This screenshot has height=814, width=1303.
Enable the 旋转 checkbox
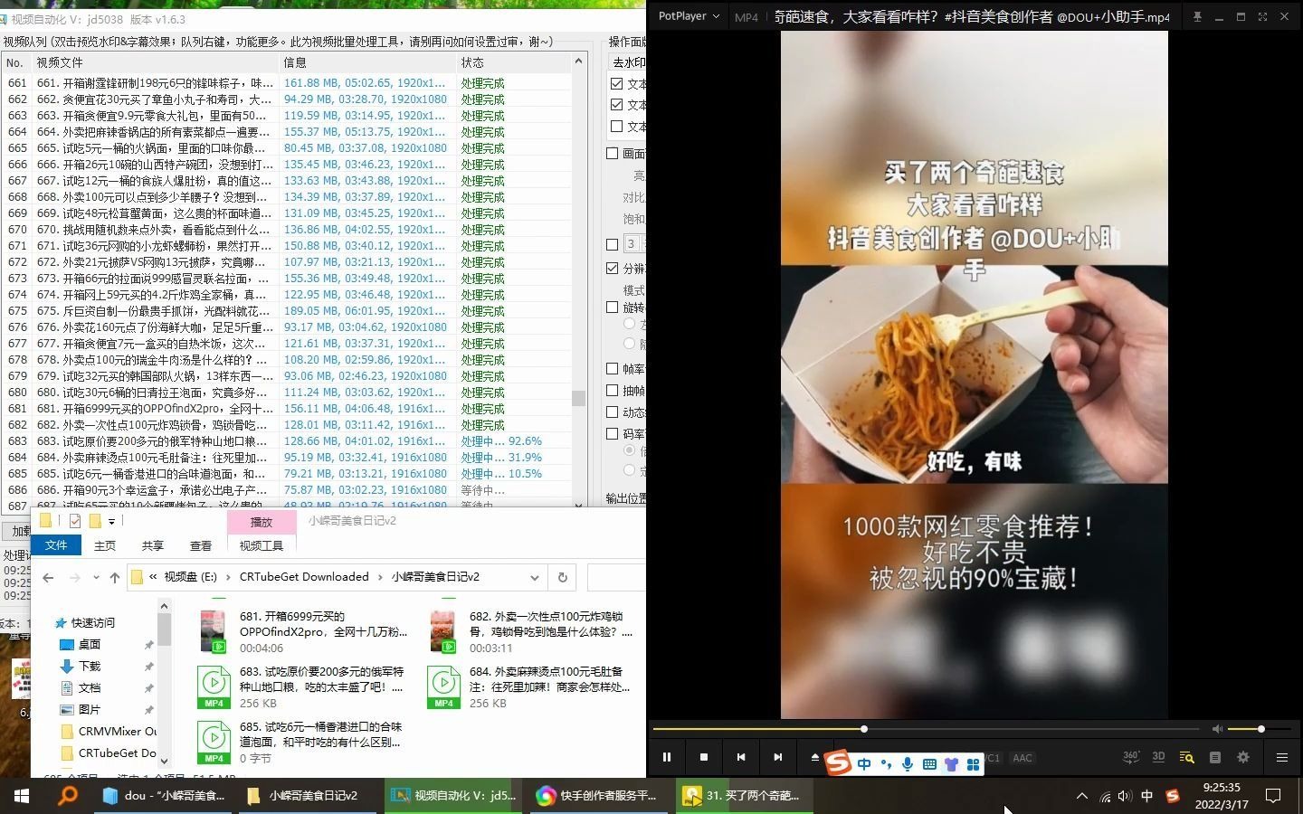[x=613, y=308]
